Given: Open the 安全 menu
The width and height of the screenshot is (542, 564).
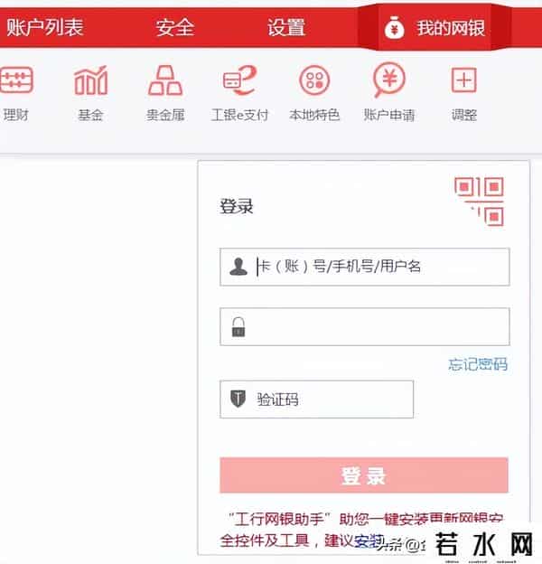Looking at the screenshot, I should pos(175,27).
